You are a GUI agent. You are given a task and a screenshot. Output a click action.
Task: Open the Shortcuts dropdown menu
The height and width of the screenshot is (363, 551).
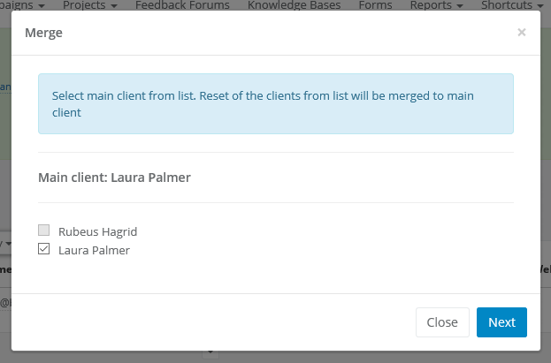coord(511,5)
